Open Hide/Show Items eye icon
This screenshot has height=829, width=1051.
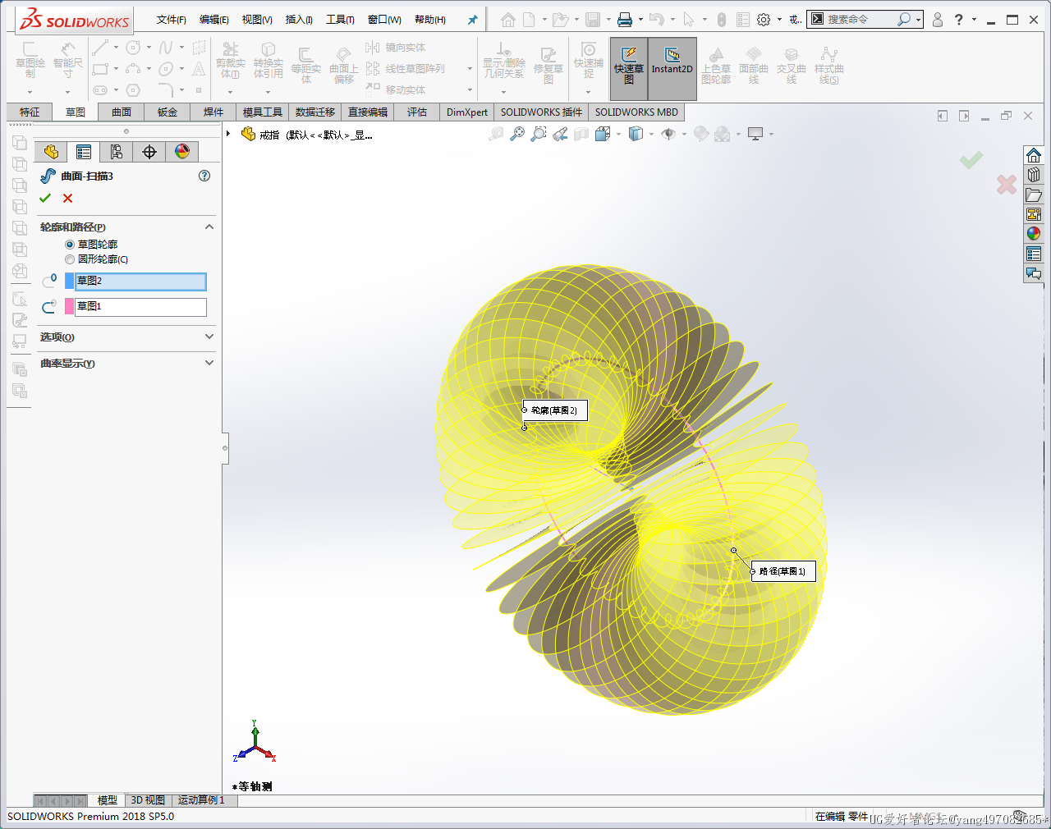pyautogui.click(x=668, y=134)
